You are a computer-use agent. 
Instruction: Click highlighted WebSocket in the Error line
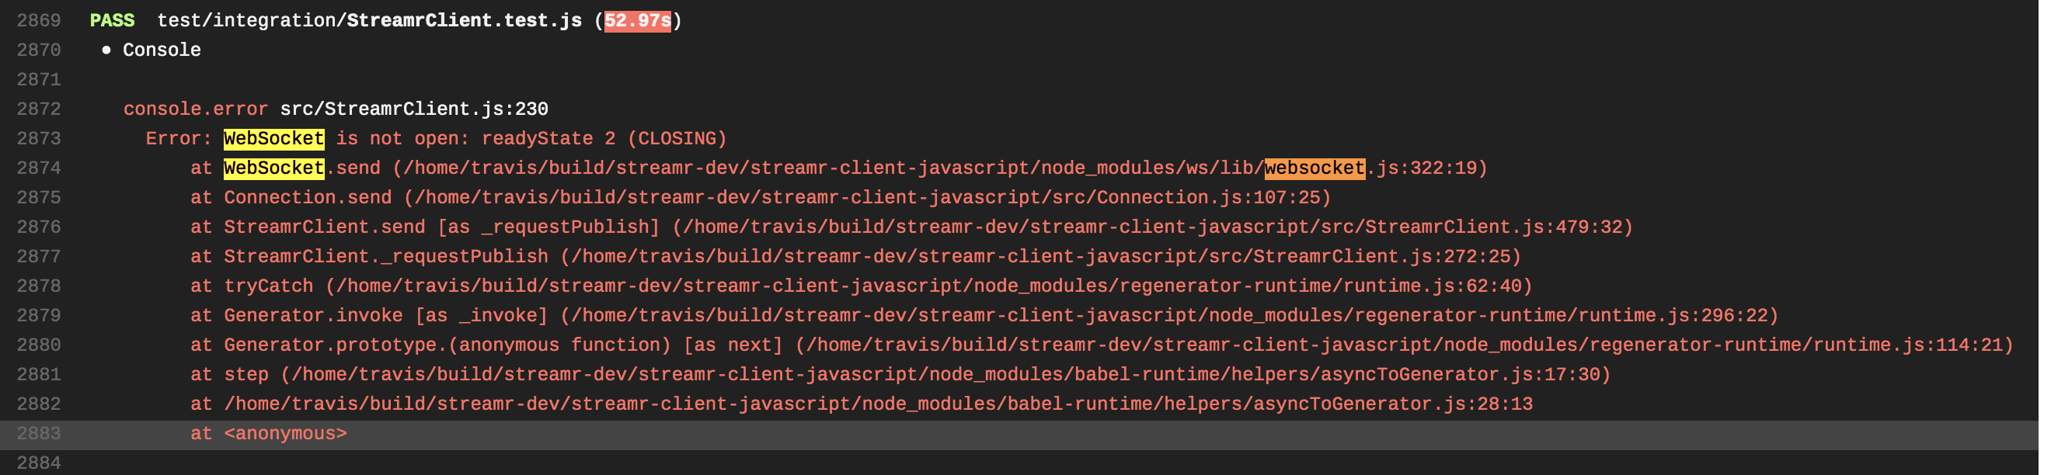pyautogui.click(x=274, y=138)
